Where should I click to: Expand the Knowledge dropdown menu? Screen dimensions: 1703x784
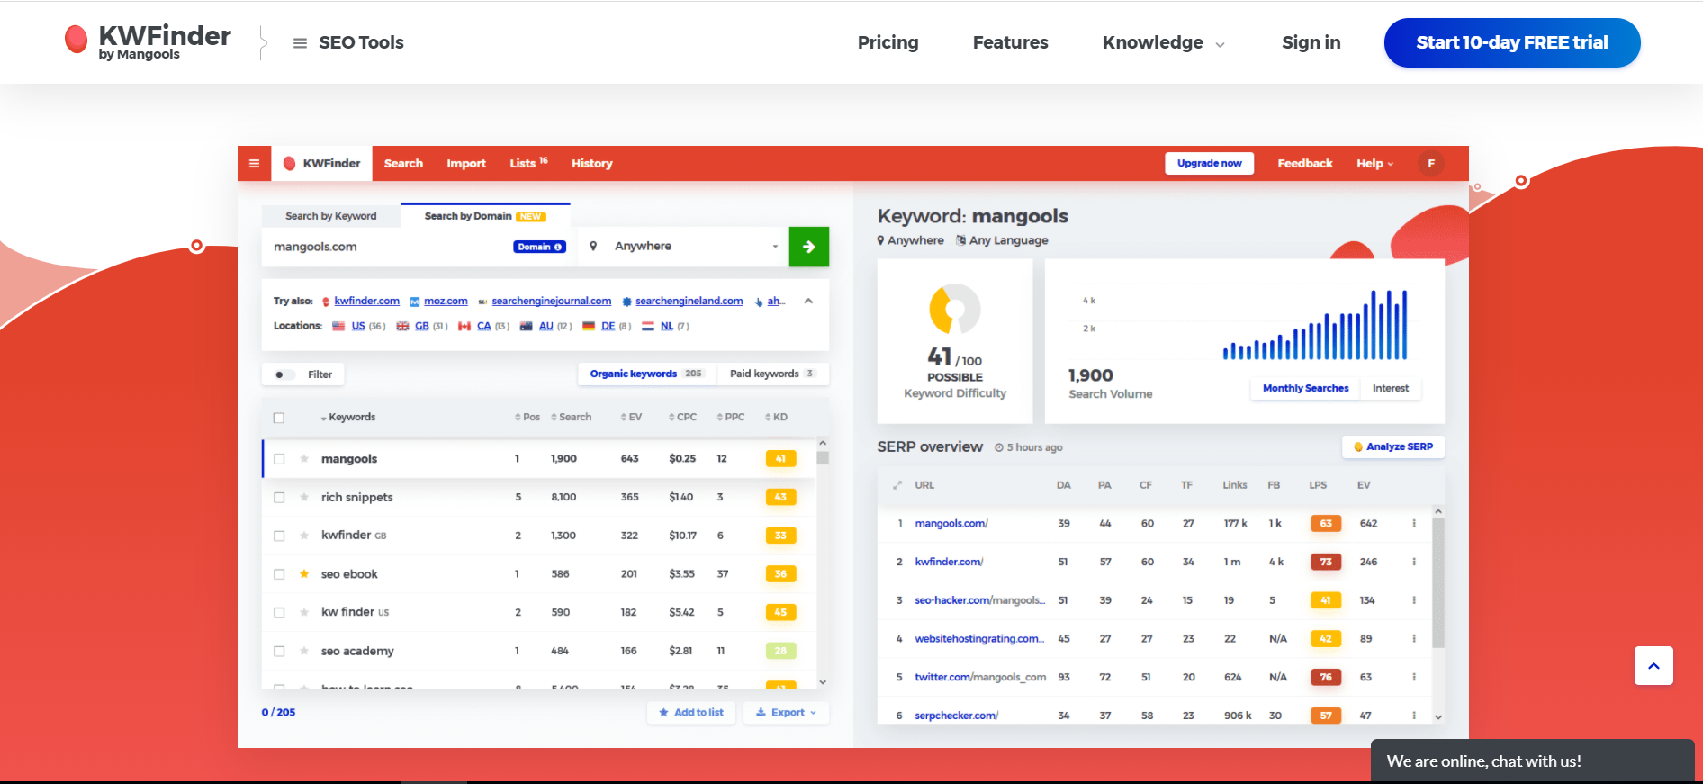click(1163, 42)
